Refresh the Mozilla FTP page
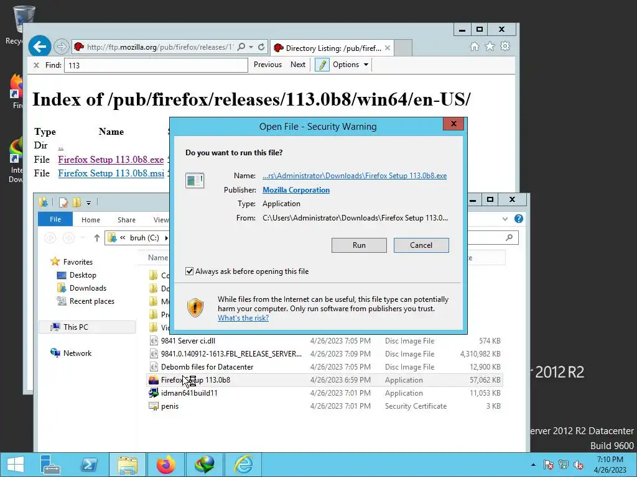Viewport: 637px width, 477px height. (261, 47)
